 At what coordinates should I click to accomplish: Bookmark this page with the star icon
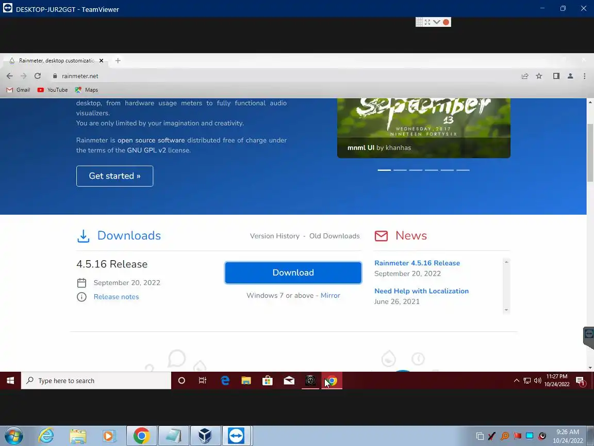[539, 76]
